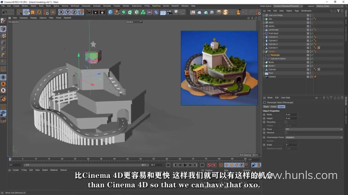Click Go to End playback button
Viewport: 348px width, 195px height.
pos(202,165)
